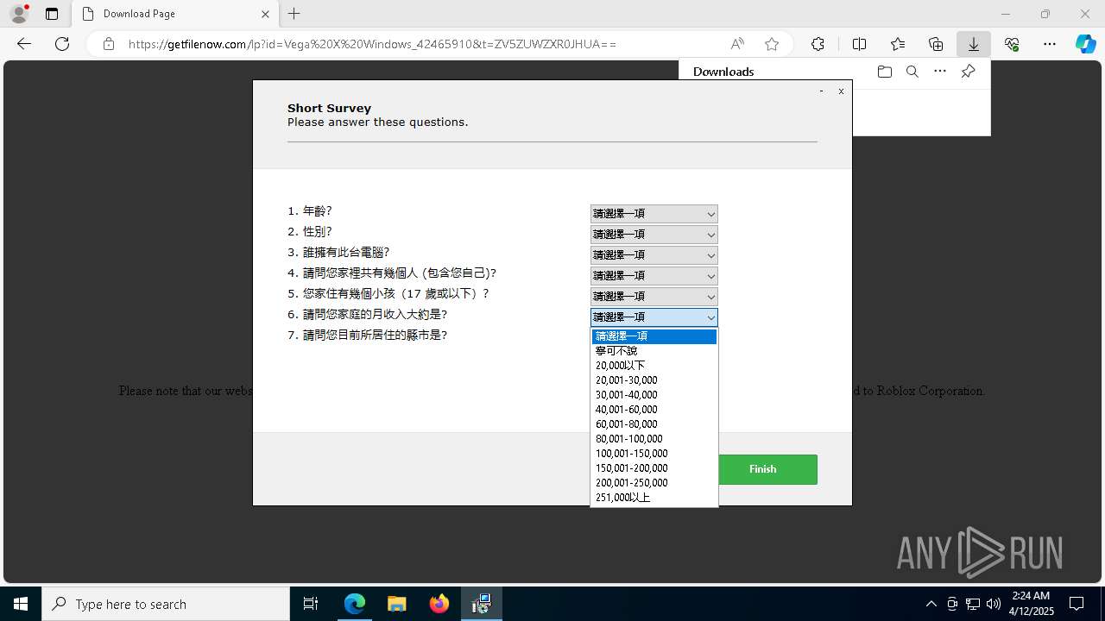Open Task View on taskbar
The height and width of the screenshot is (621, 1105).
[x=311, y=604]
